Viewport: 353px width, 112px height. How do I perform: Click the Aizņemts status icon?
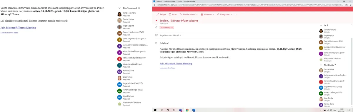point(202,14)
